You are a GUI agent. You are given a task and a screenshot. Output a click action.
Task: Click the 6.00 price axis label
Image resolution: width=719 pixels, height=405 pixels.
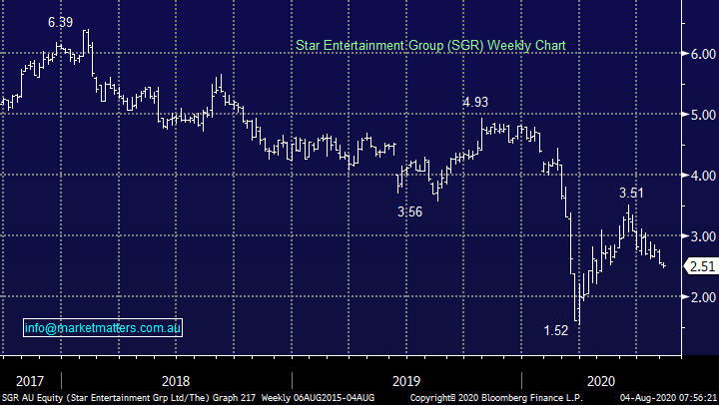[703, 54]
